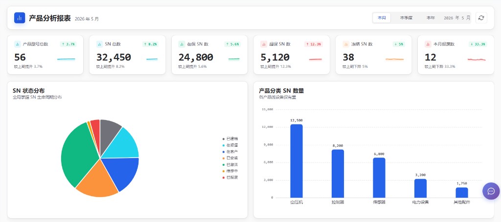Click the 1,750 bar data label
This screenshot has height=222, width=501.
pyautogui.click(x=462, y=183)
